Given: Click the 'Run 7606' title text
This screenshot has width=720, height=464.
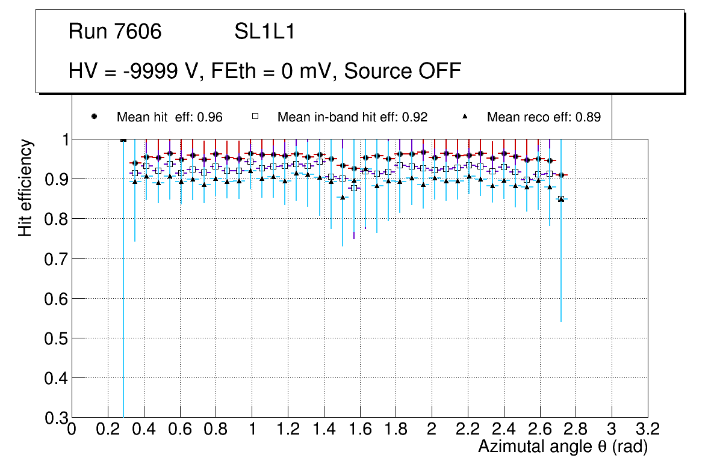Looking at the screenshot, I should click(115, 32).
